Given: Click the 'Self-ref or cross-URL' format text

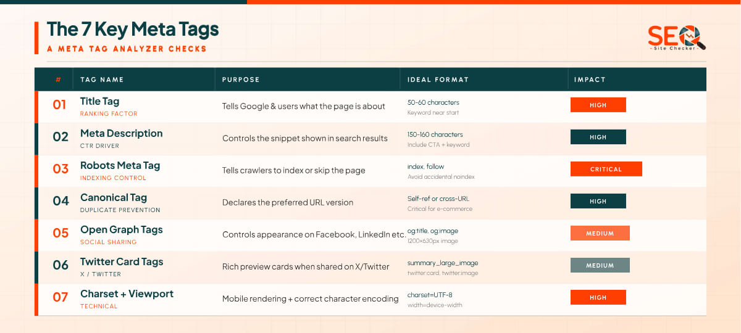Looking at the screenshot, I should coord(438,199).
